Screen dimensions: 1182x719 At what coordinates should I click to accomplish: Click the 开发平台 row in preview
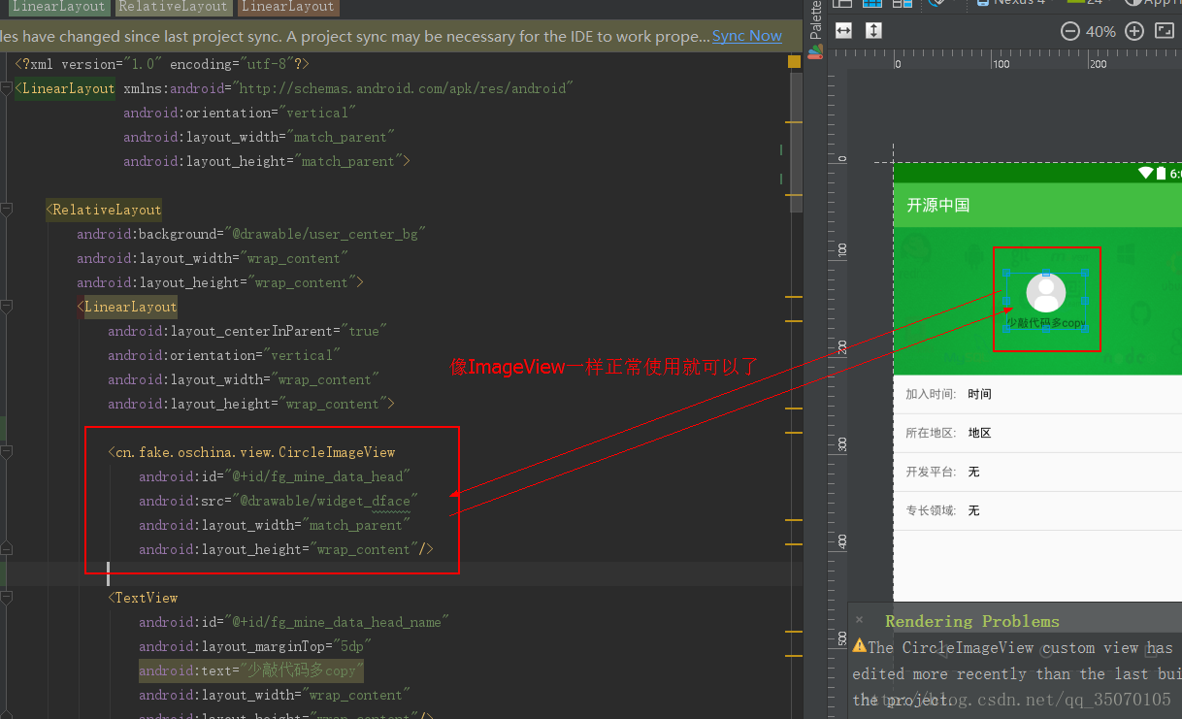point(1037,472)
